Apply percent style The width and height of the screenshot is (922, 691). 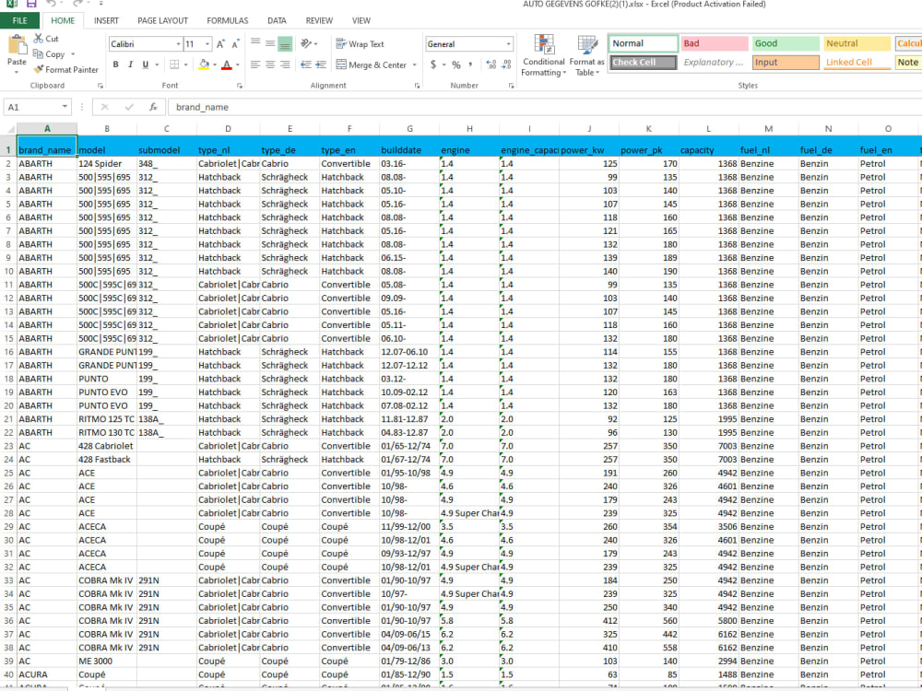pos(456,64)
